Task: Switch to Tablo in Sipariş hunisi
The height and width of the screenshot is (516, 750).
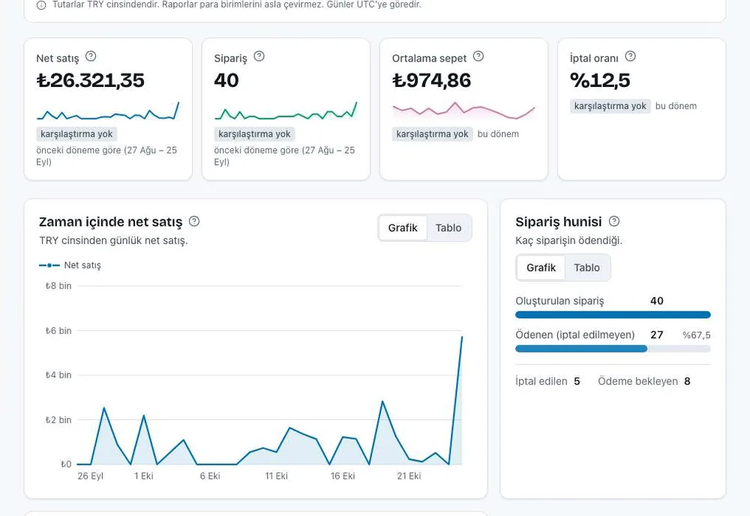Action: (x=587, y=267)
